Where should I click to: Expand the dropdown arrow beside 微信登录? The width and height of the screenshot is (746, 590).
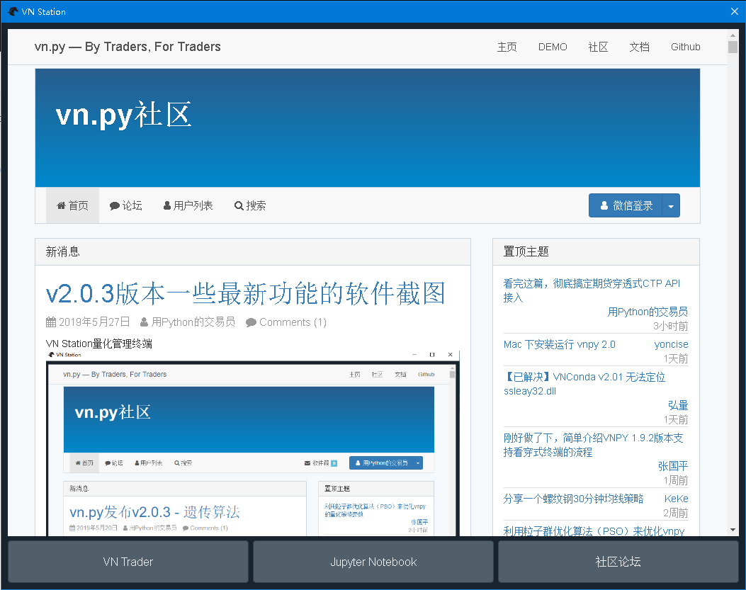point(671,205)
